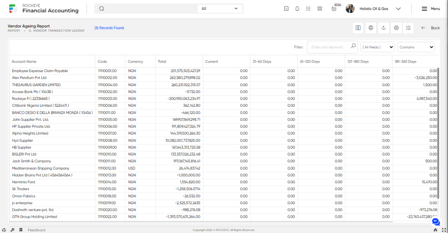The width and height of the screenshot is (448, 233).
Task: Click the recycle icon in bottom bar
Action: (4, 230)
